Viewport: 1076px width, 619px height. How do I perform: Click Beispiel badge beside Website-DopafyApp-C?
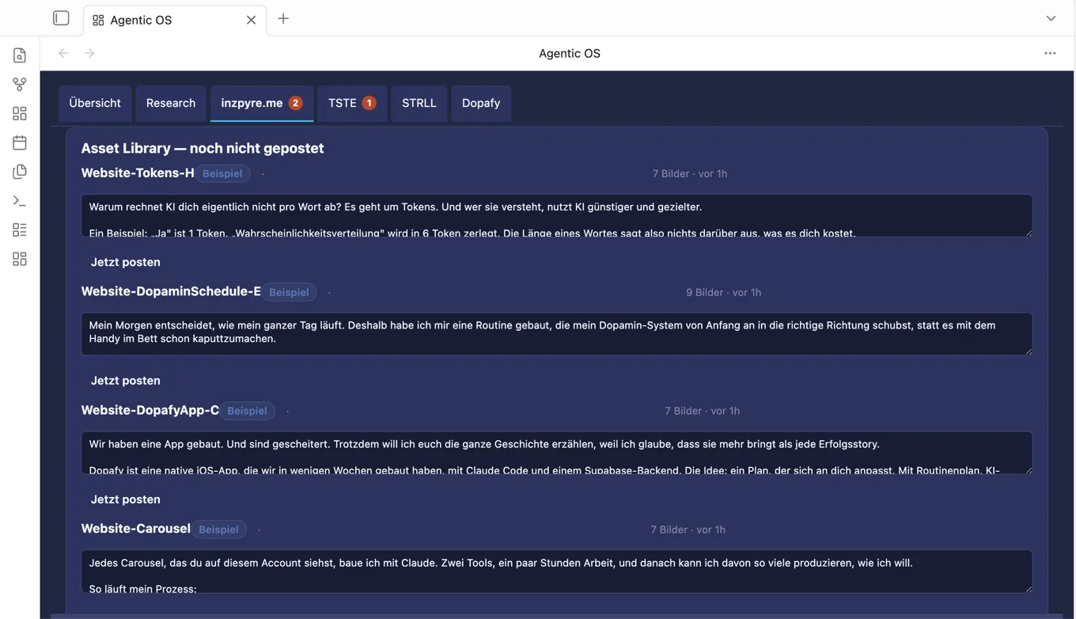pos(247,411)
